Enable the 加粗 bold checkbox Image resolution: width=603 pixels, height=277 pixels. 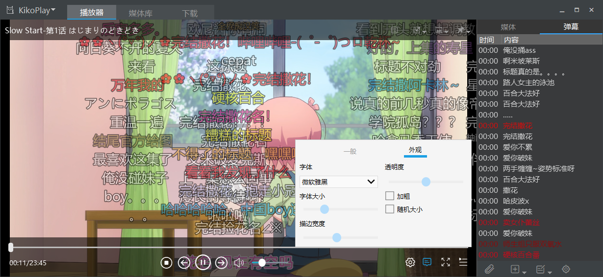click(398, 196)
